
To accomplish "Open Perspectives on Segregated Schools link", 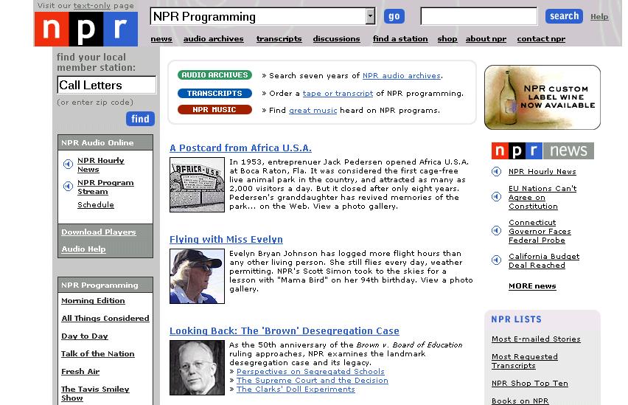I will (310, 372).
